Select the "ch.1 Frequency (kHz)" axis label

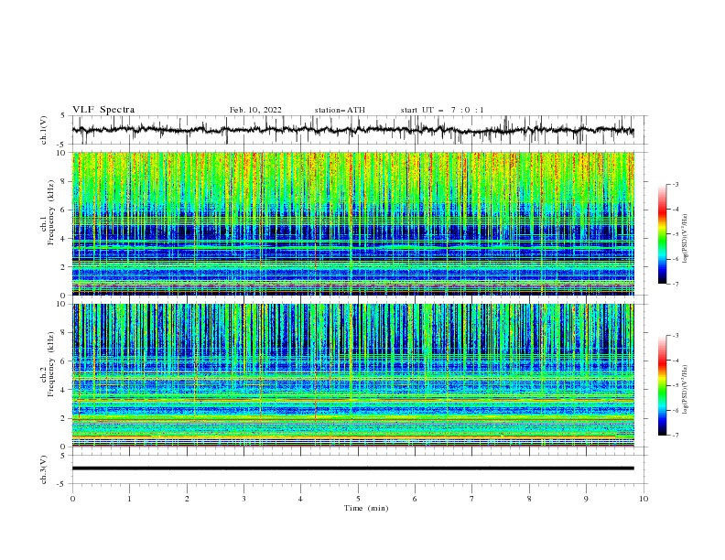(x=48, y=212)
